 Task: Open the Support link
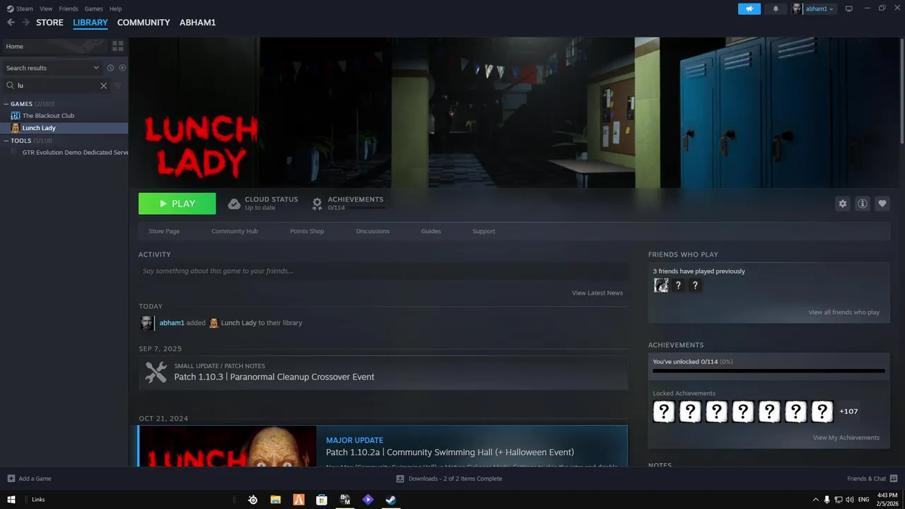point(484,231)
